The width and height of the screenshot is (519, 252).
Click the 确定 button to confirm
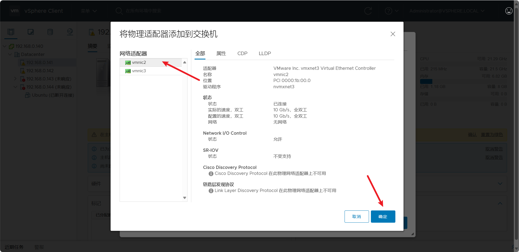pyautogui.click(x=383, y=216)
